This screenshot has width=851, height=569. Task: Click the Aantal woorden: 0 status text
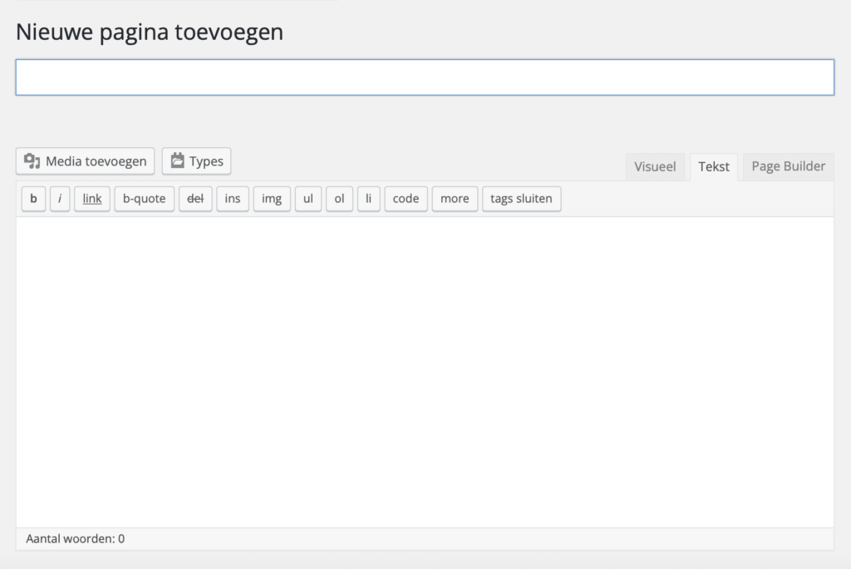pyautogui.click(x=76, y=539)
